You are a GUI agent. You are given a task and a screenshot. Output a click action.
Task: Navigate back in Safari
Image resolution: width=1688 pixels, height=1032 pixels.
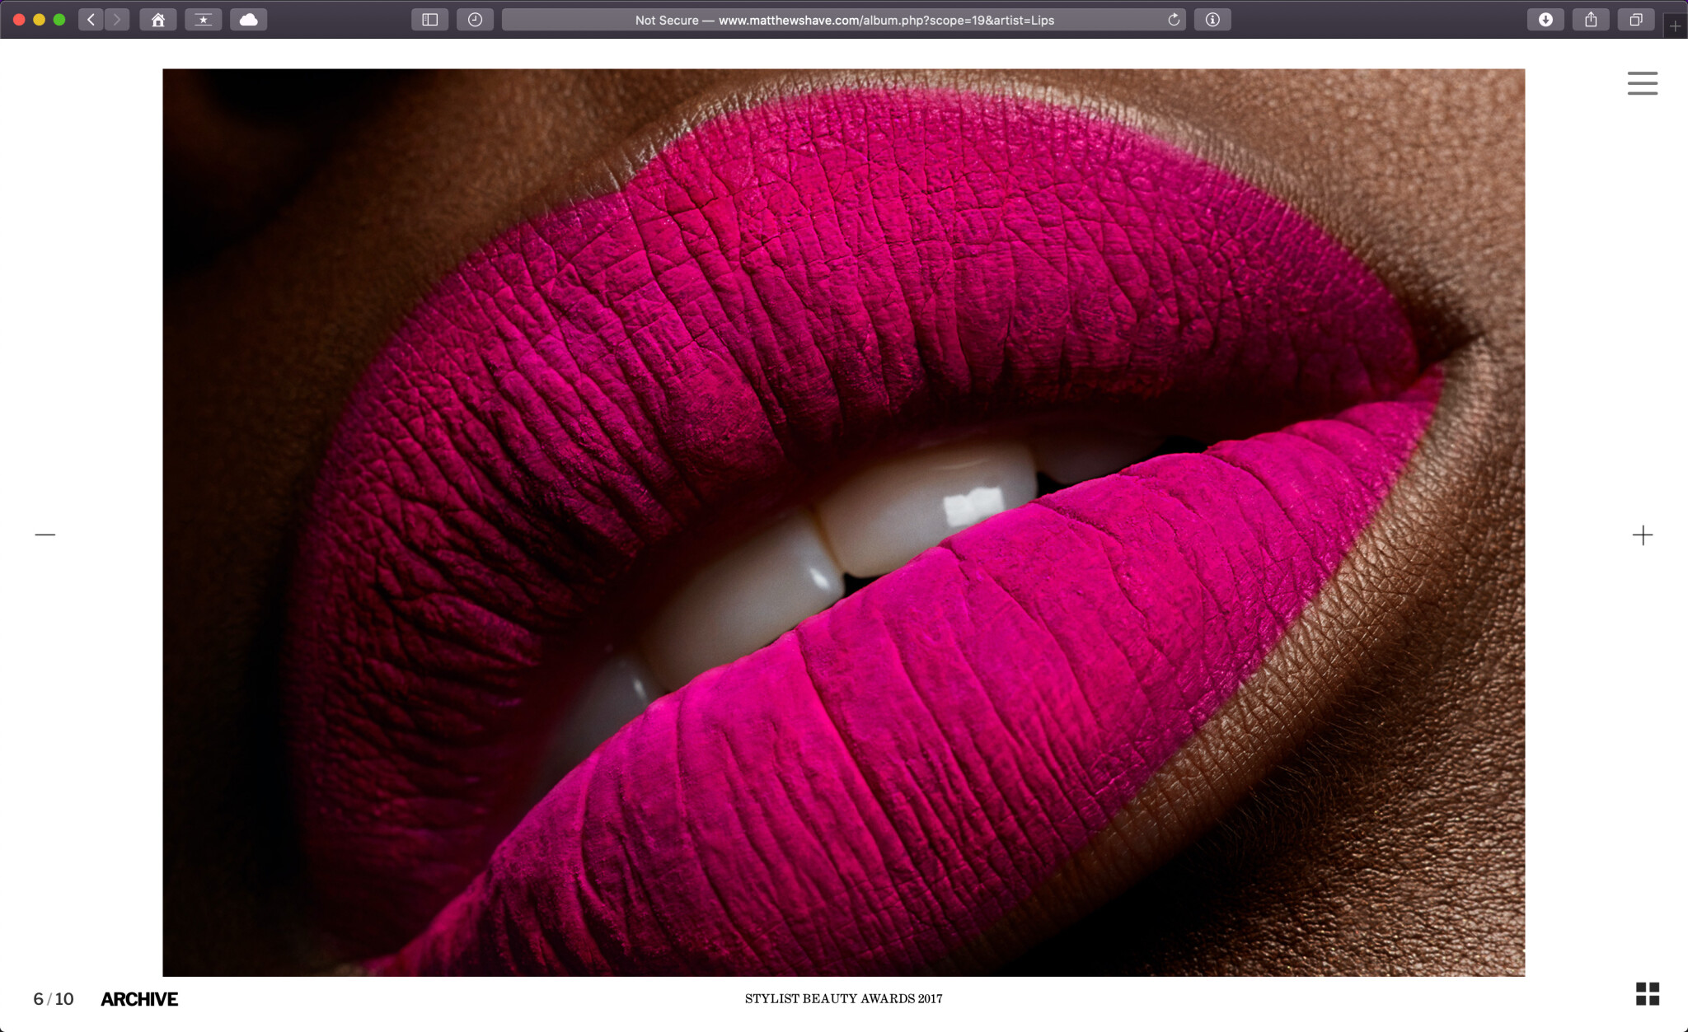(91, 20)
